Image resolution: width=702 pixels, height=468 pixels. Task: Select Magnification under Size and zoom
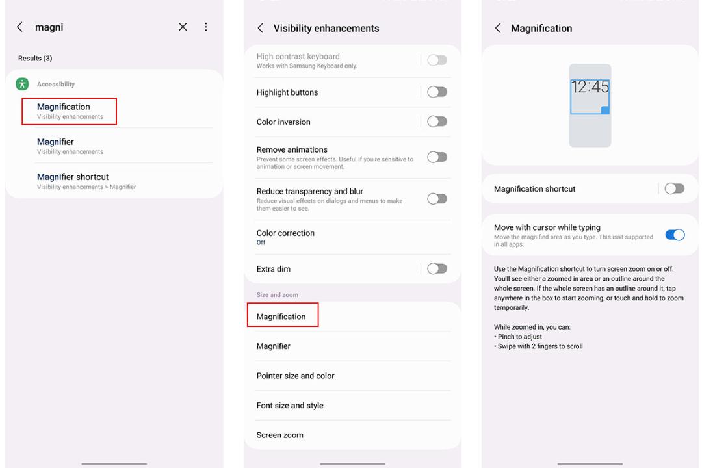[352, 317]
